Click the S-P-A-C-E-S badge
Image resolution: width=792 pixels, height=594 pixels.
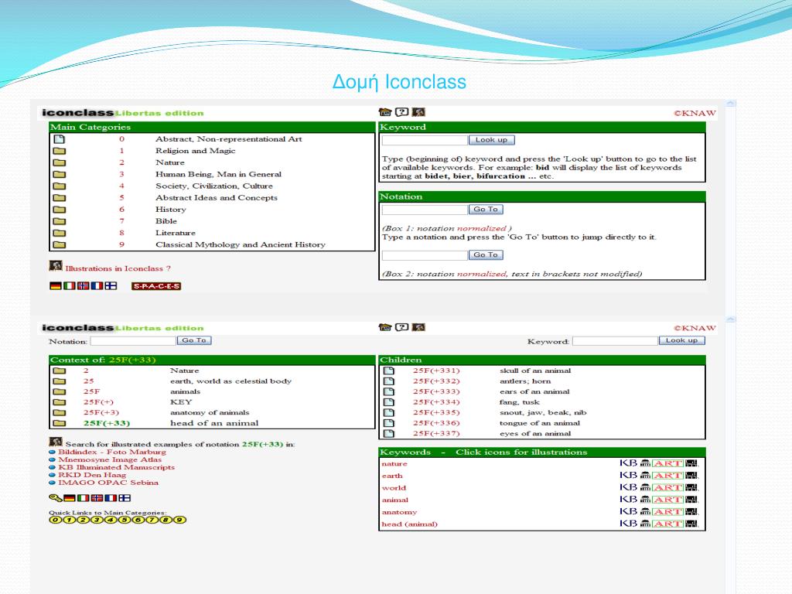click(156, 286)
